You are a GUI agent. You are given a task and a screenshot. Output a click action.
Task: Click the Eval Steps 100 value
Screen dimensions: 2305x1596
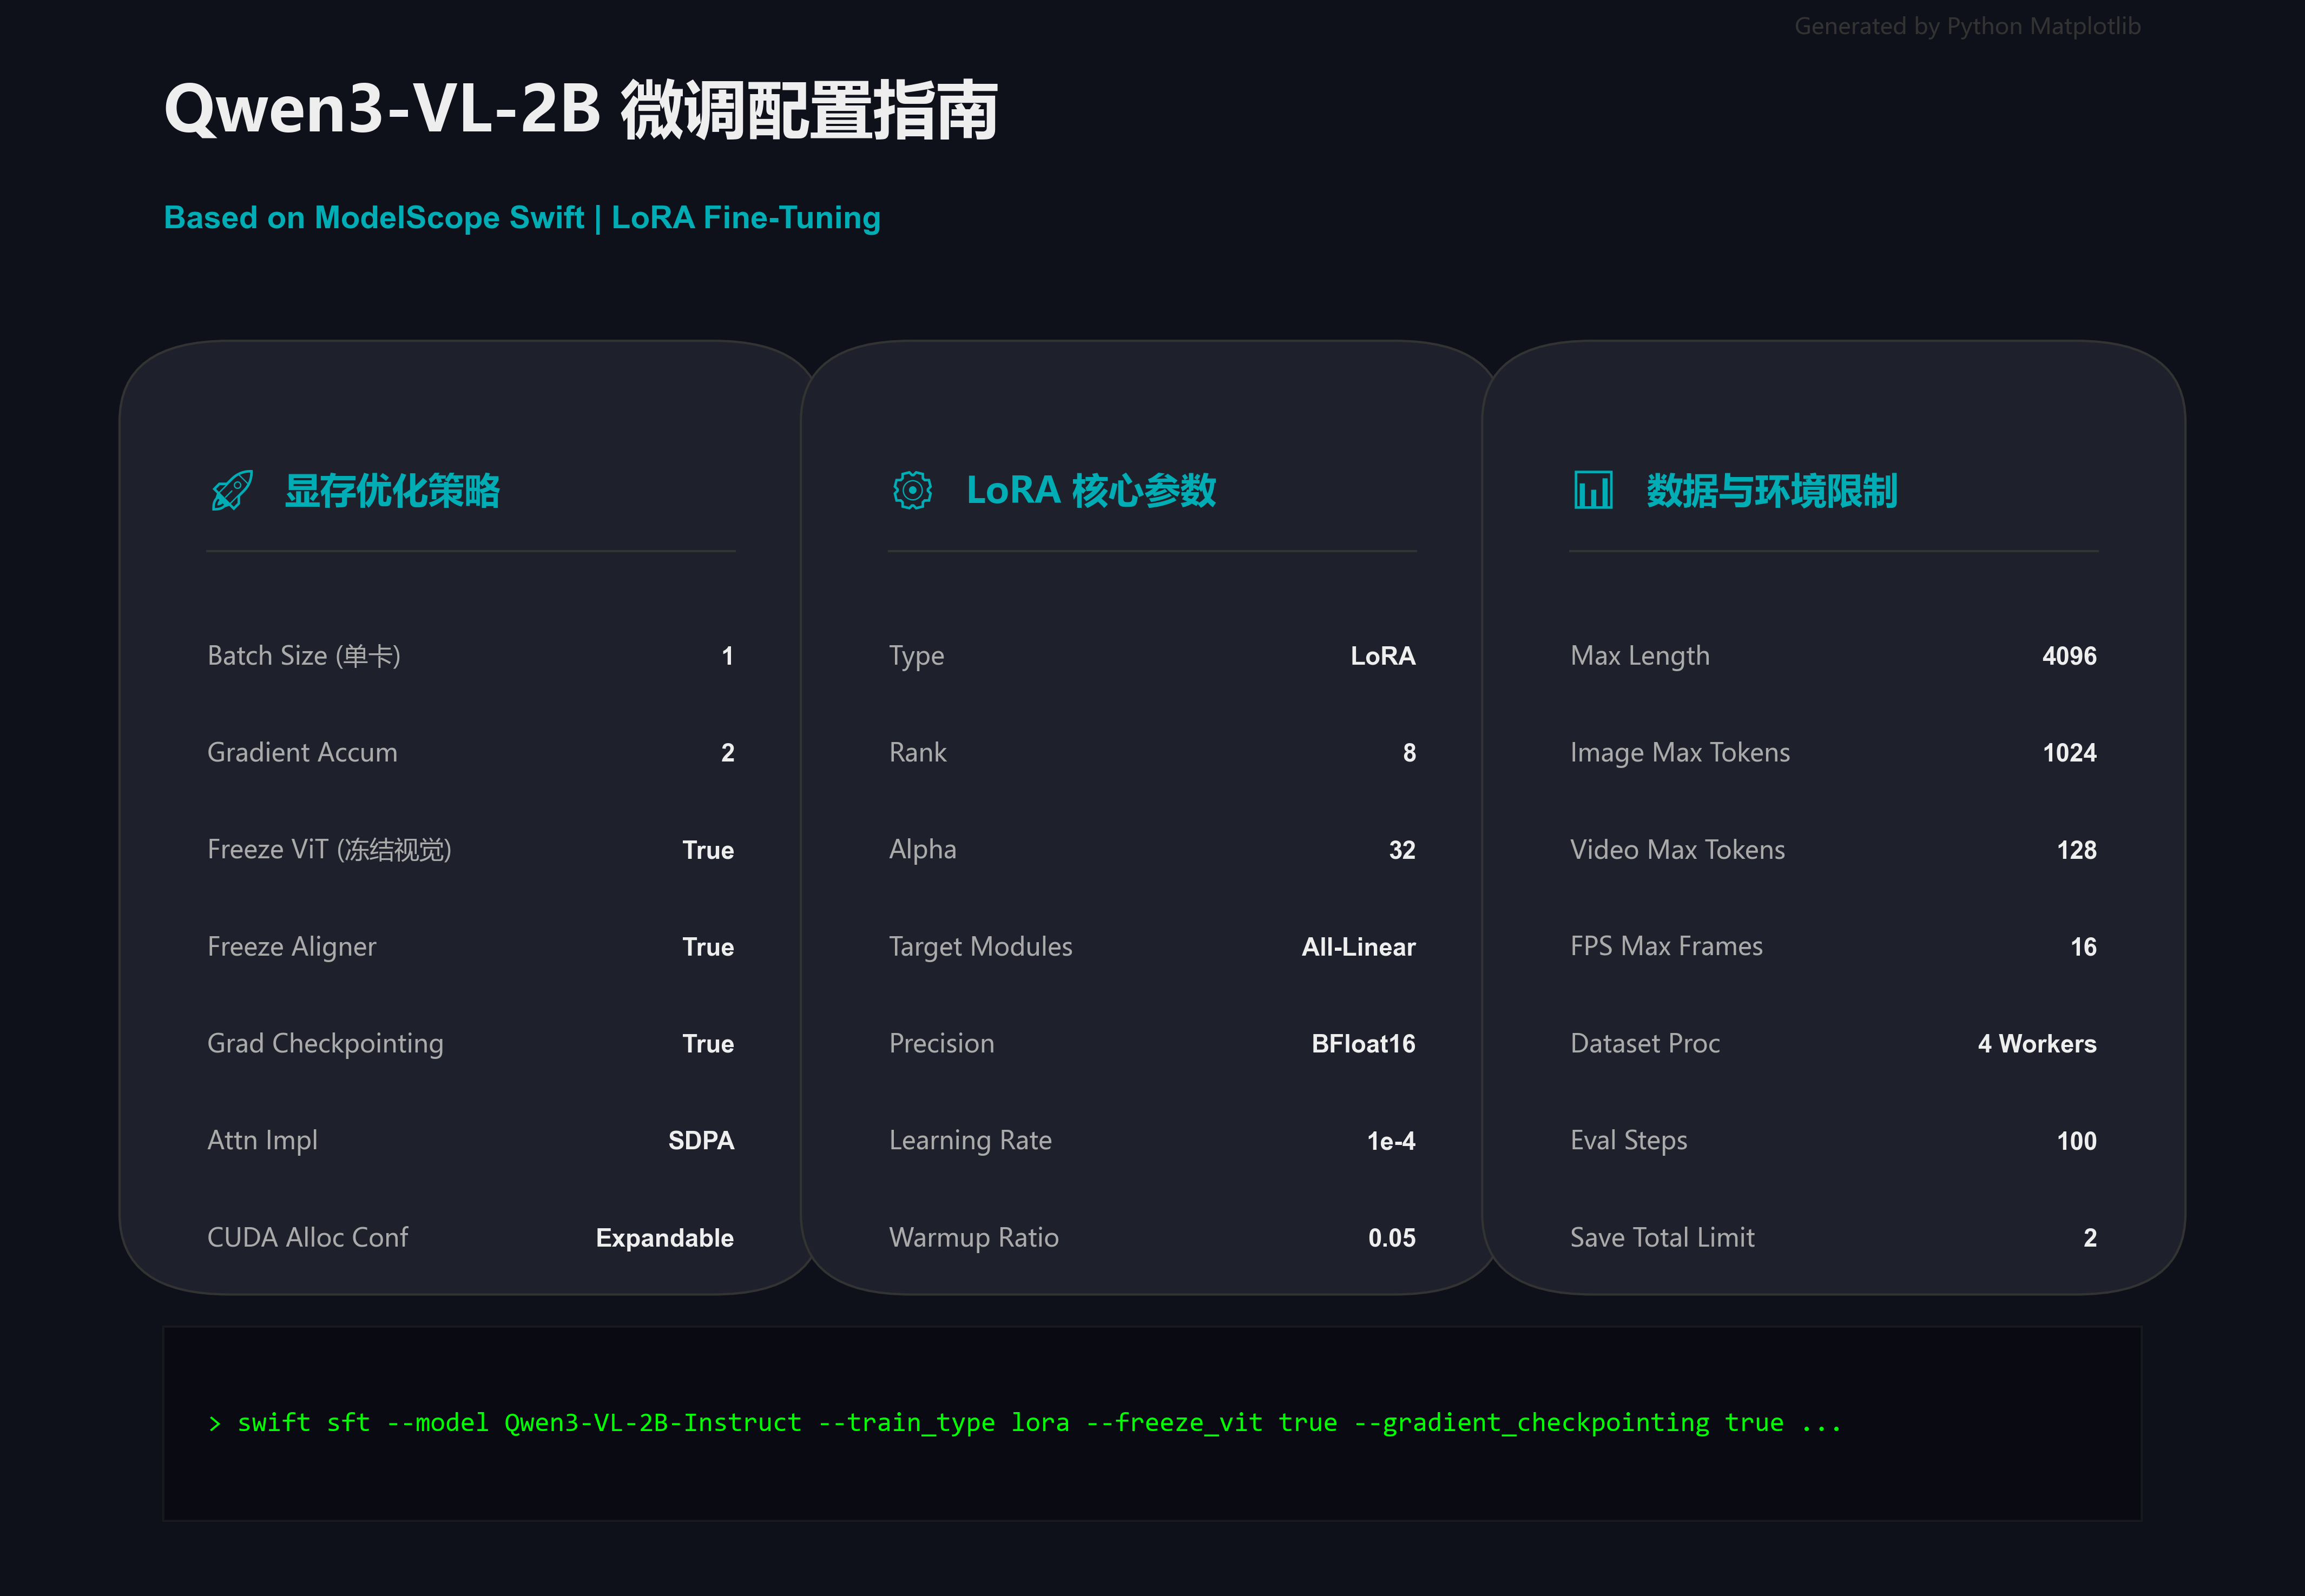coord(2077,1140)
